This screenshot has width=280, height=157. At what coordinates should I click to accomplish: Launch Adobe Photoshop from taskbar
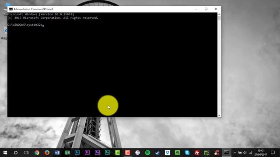[x=77, y=153]
